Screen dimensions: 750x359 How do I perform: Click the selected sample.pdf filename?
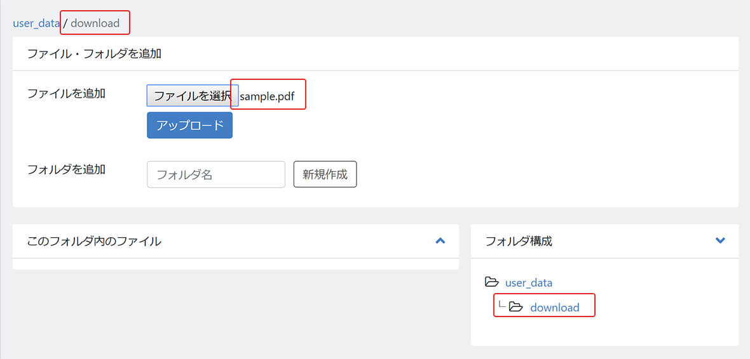[267, 96]
